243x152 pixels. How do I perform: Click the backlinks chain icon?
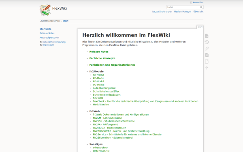(x=207, y=49)
